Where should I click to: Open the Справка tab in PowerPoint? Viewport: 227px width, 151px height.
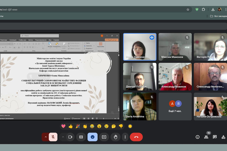[56, 40]
